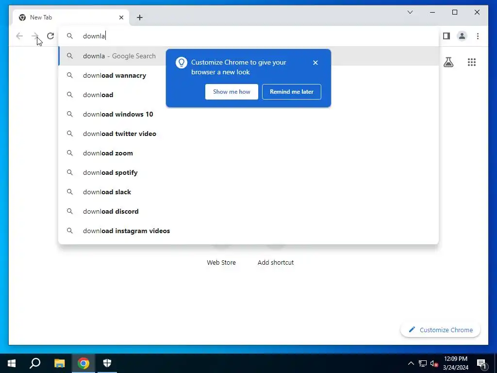Image resolution: width=497 pixels, height=373 pixels.
Task: Open the Chrome three-dot menu
Action: click(478, 36)
